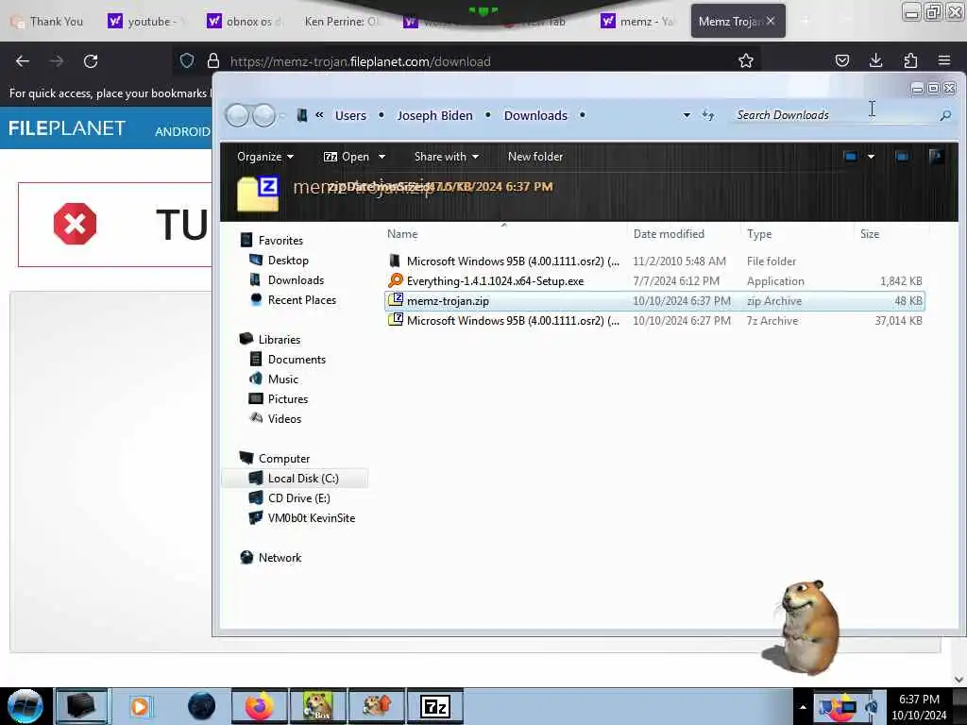Click the red error X icon
Screen dimensions: 967x725
76,224
